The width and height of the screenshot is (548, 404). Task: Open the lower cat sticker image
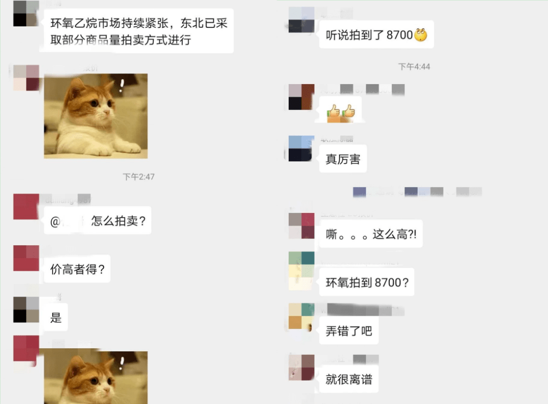click(96, 378)
